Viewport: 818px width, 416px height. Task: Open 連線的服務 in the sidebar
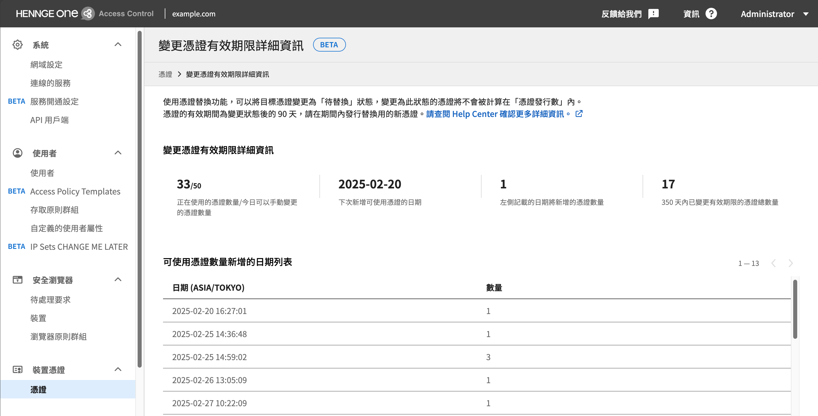coord(50,83)
